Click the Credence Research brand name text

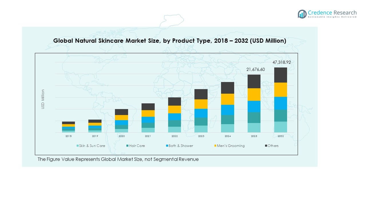pos(332,13)
